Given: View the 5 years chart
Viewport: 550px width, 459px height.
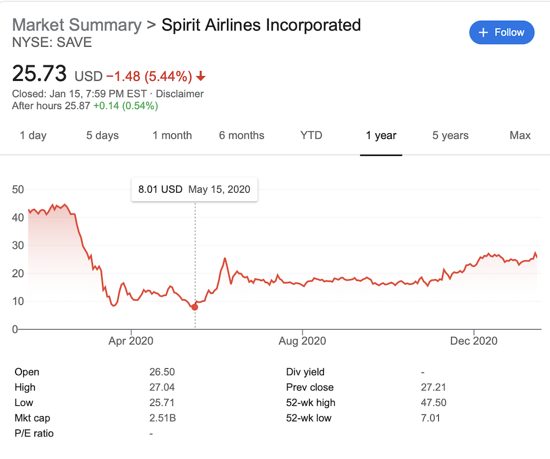Looking at the screenshot, I should pyautogui.click(x=451, y=135).
